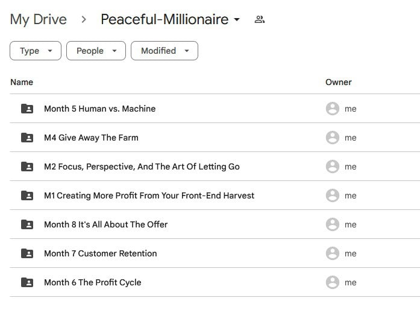Select the M4 Give Away The Farm folder name
The height and width of the screenshot is (336, 420).
[x=91, y=138]
